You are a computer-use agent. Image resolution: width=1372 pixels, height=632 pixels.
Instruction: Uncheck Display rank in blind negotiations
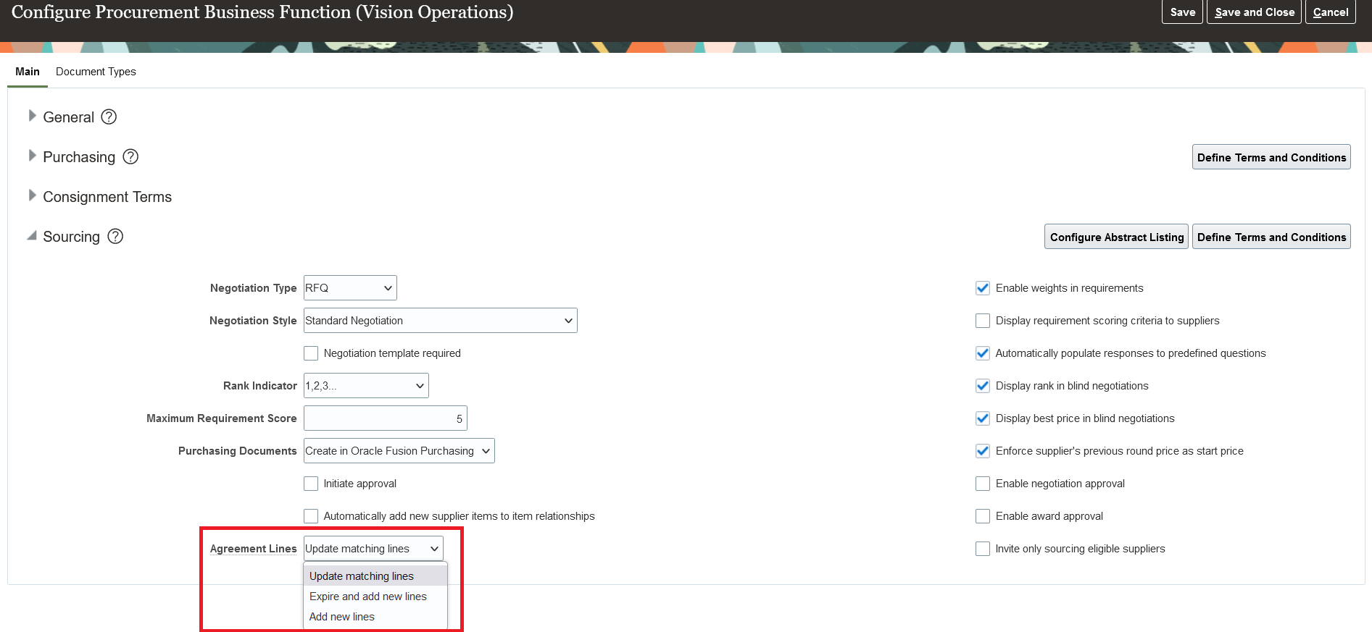coord(983,386)
